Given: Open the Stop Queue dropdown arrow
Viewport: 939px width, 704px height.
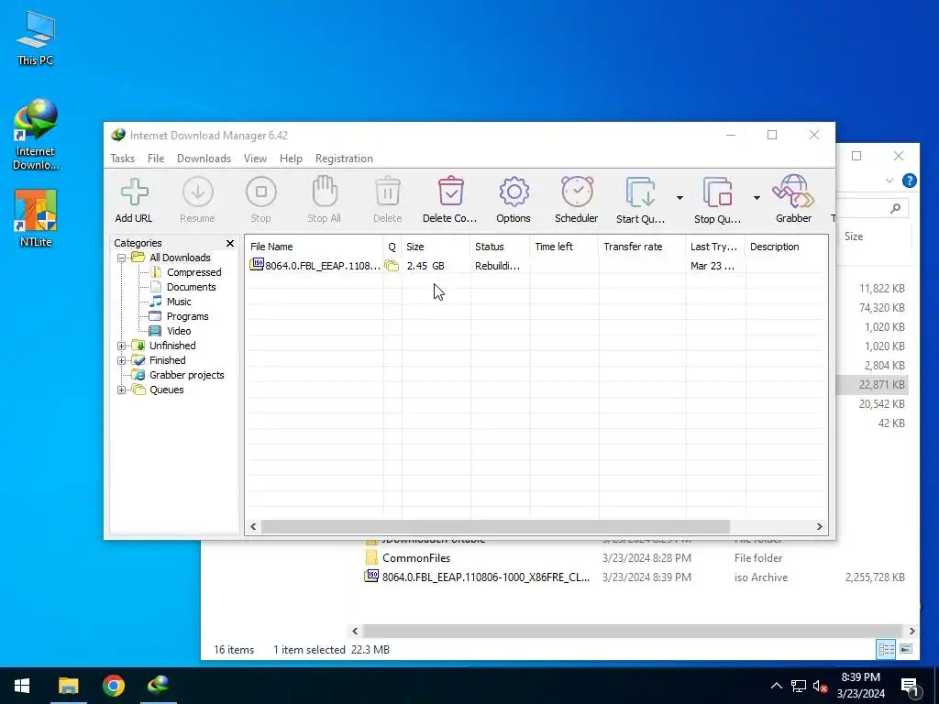Looking at the screenshot, I should (x=757, y=198).
